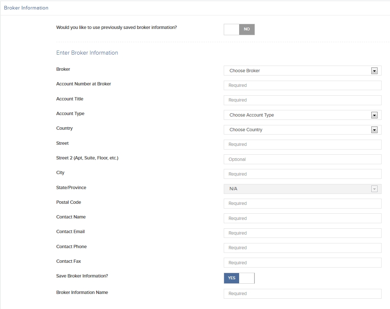Focus the Account Number at Broker field

click(x=302, y=85)
